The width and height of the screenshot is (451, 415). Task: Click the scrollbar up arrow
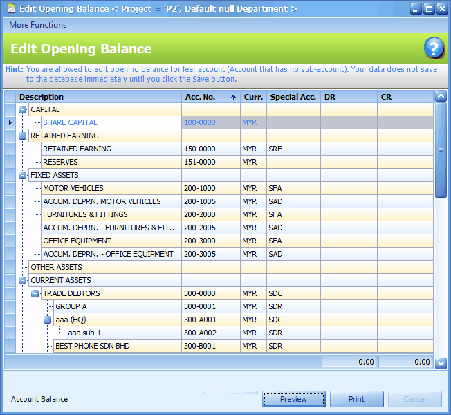[x=441, y=96]
